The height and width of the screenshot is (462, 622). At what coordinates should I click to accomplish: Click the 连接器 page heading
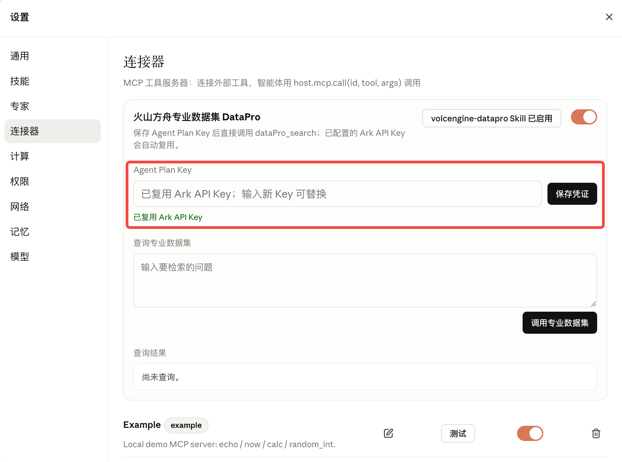(144, 62)
